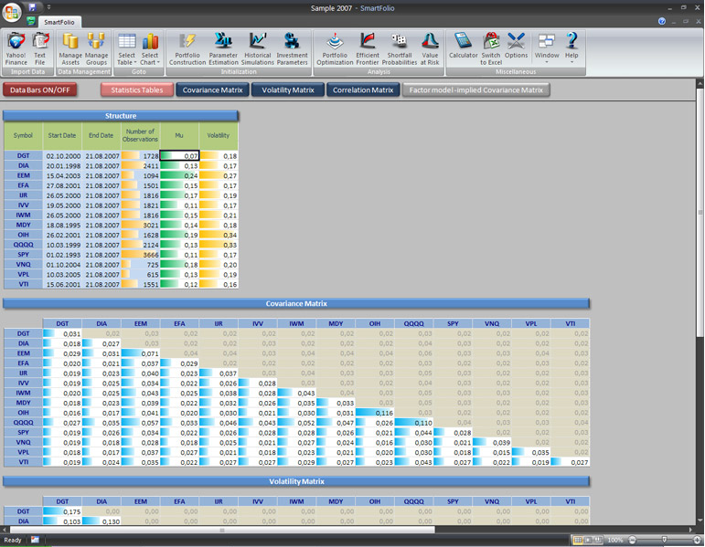Click Switch to Excel
The image size is (705, 547).
point(490,48)
